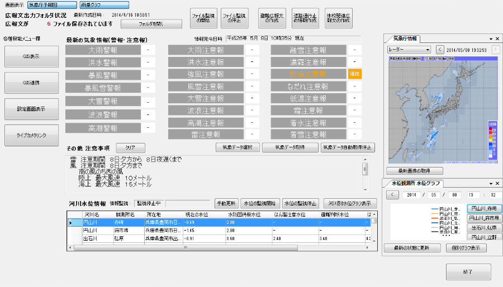The height and width of the screenshot is (287, 503).
Task: Click 河川別水位グラフ表示 button
Action: pyautogui.click(x=350, y=203)
